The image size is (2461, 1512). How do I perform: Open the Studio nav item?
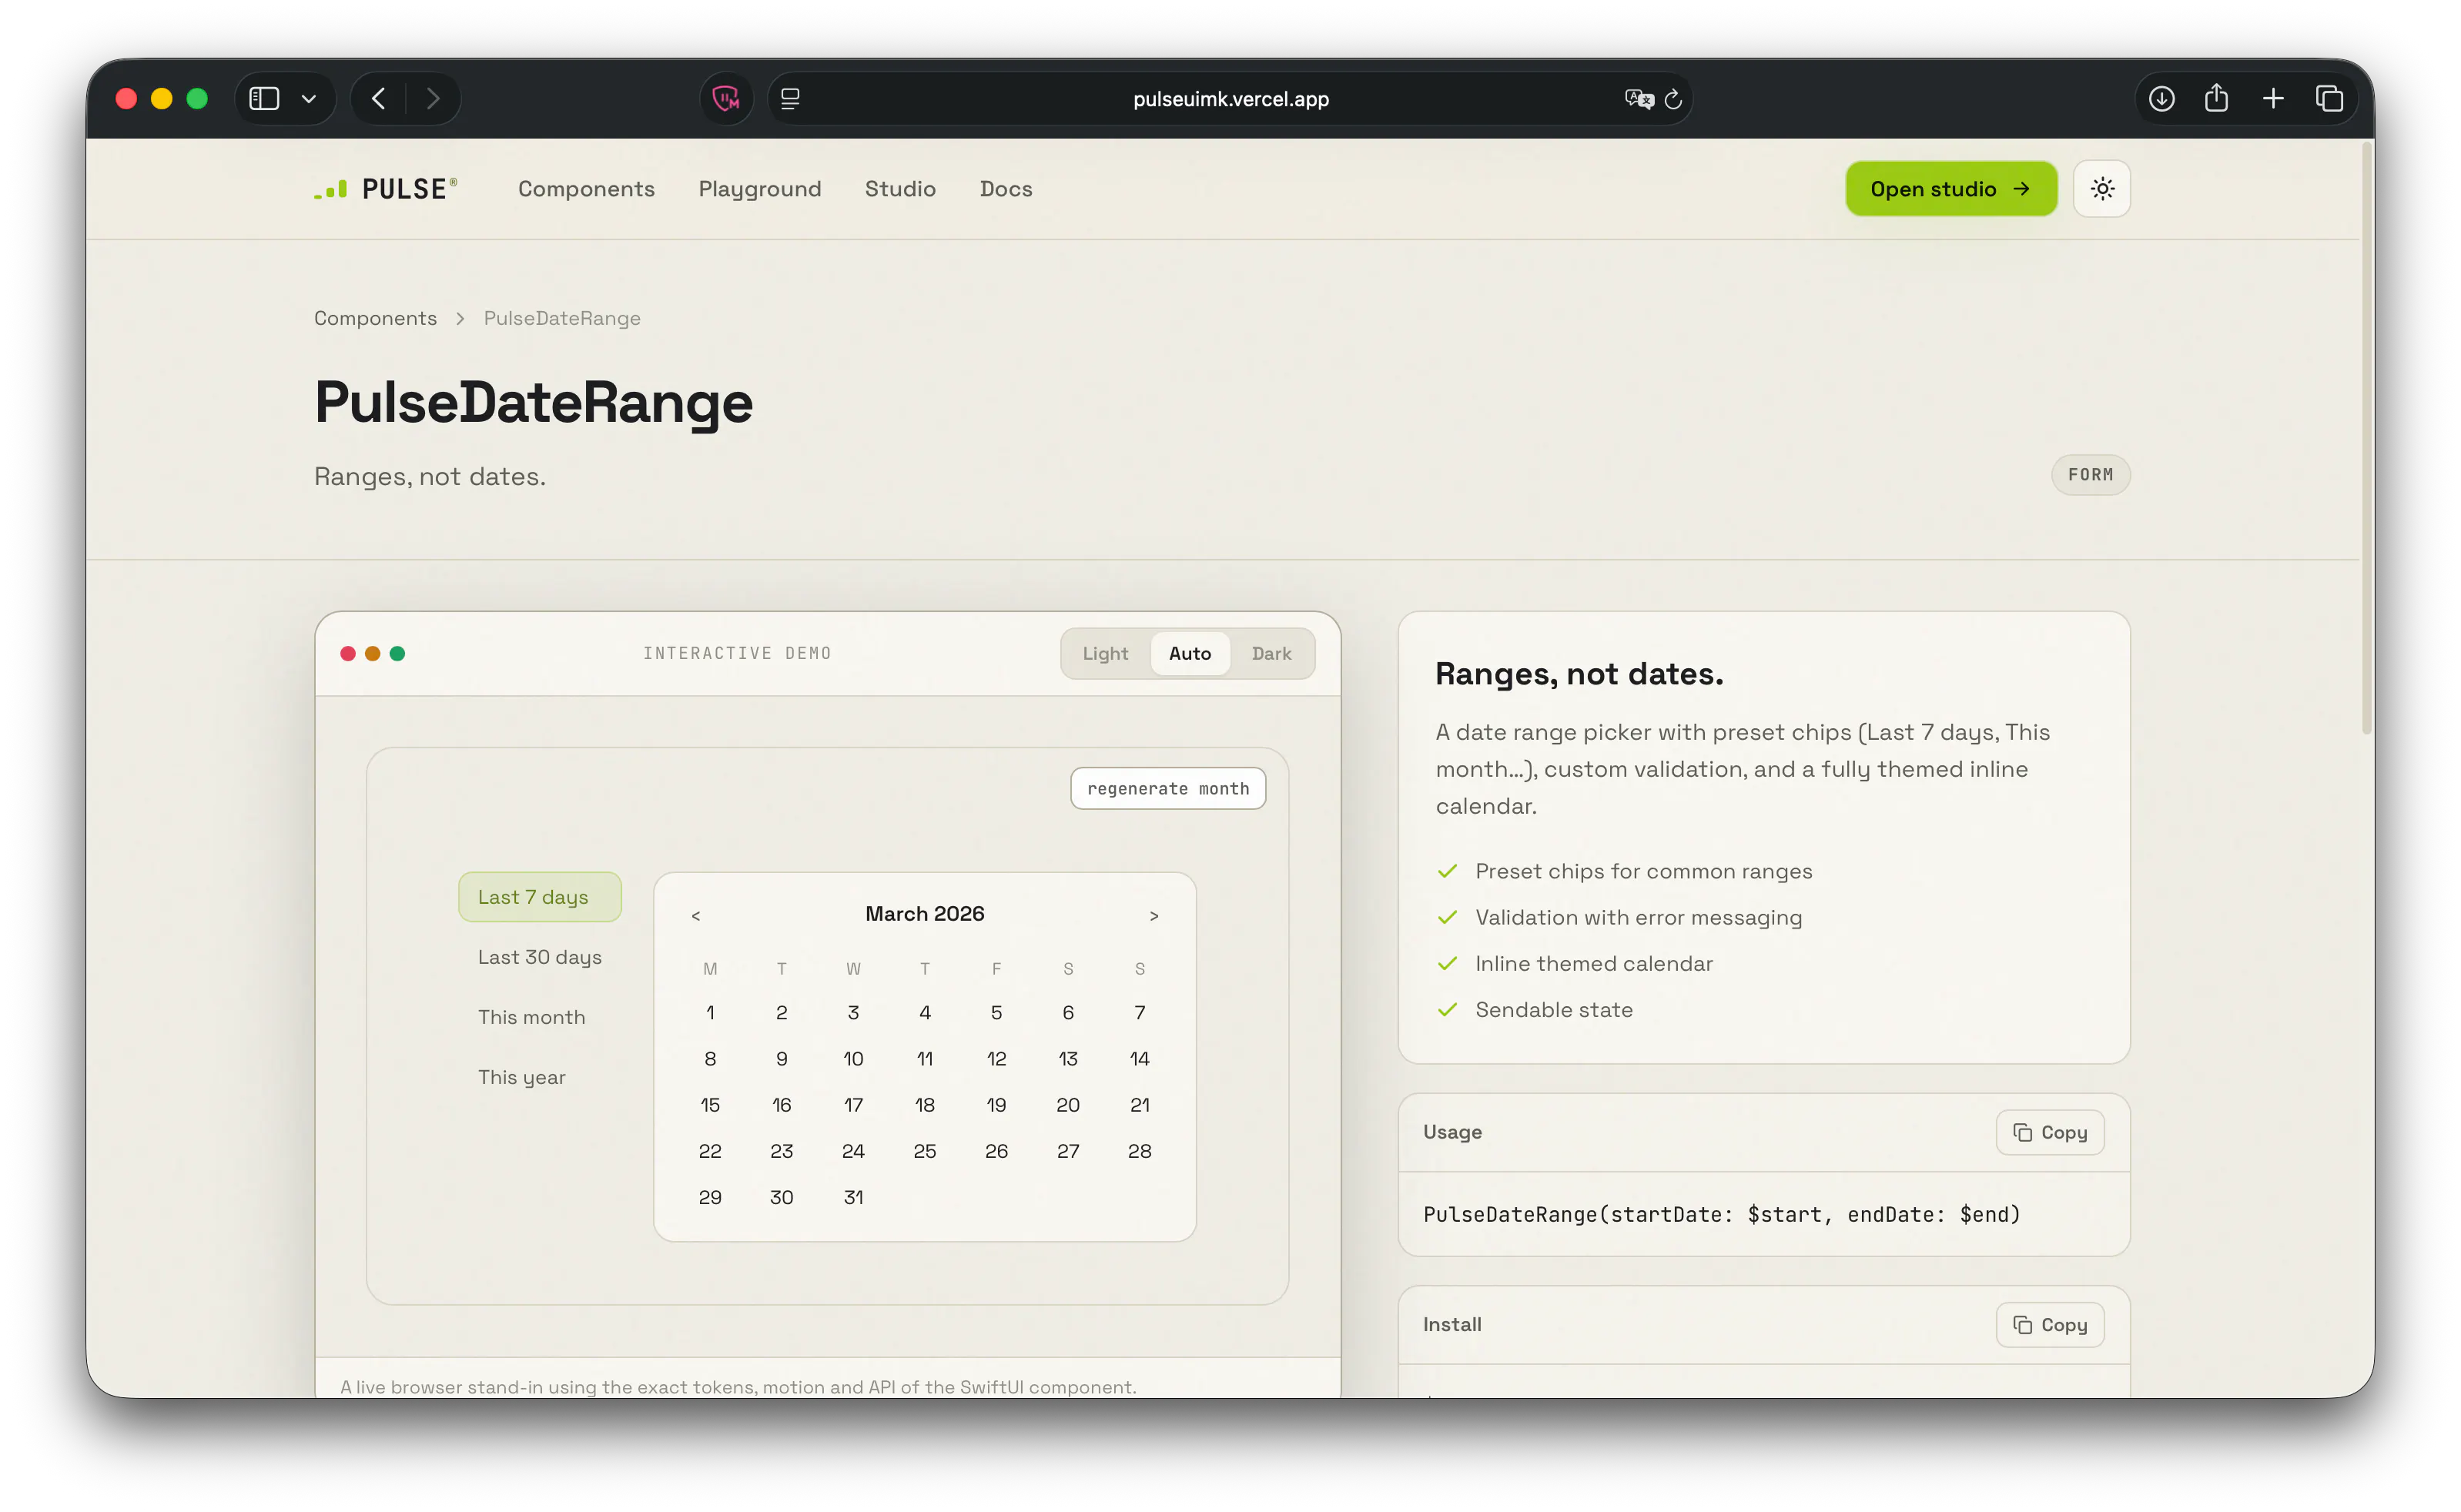tap(900, 189)
